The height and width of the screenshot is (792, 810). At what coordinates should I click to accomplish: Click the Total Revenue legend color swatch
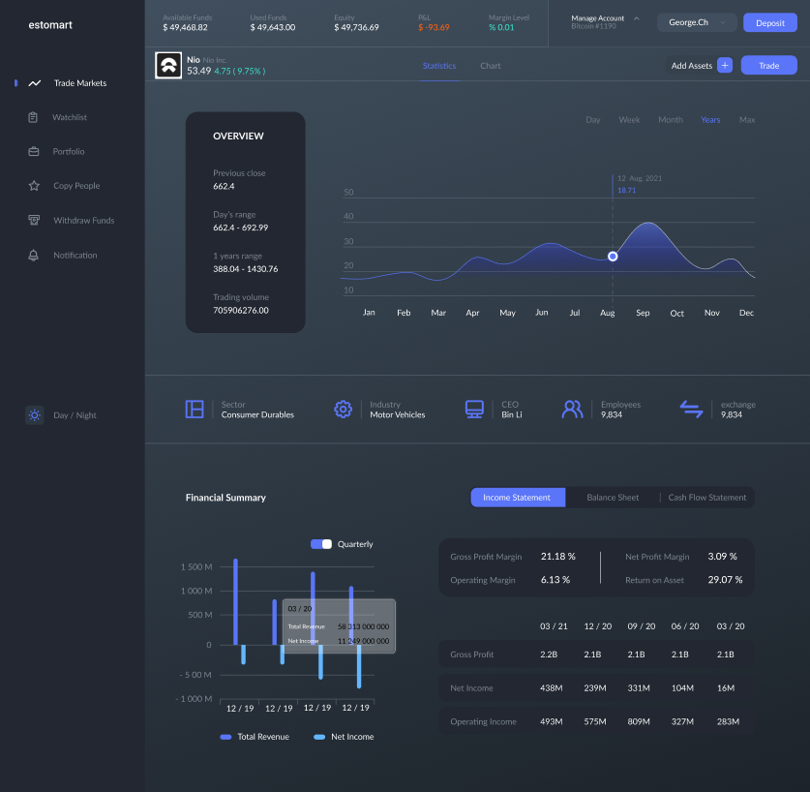pyautogui.click(x=225, y=737)
